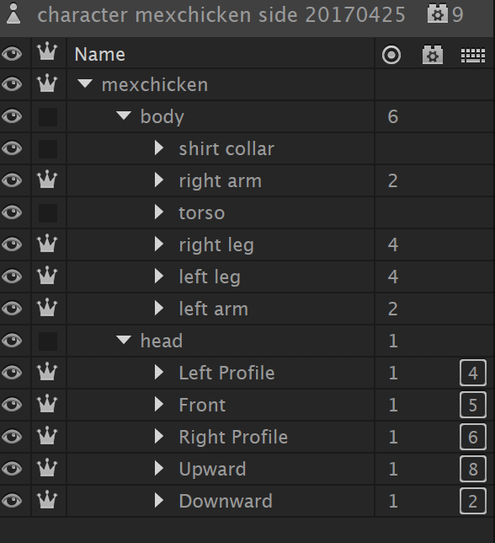Select the Upward layer name
Image resolution: width=495 pixels, height=543 pixels.
coord(212,469)
